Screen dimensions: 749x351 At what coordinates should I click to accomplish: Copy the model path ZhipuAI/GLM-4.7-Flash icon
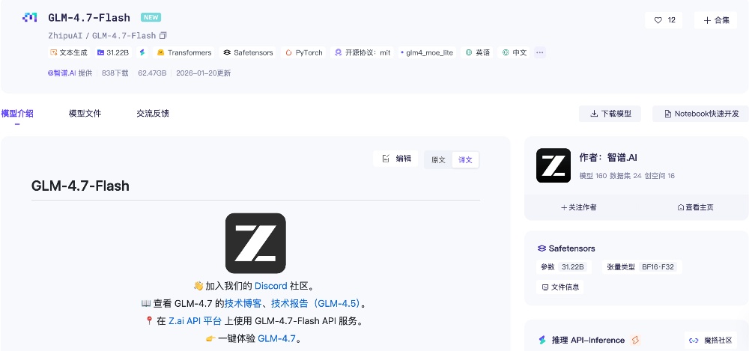[163, 36]
